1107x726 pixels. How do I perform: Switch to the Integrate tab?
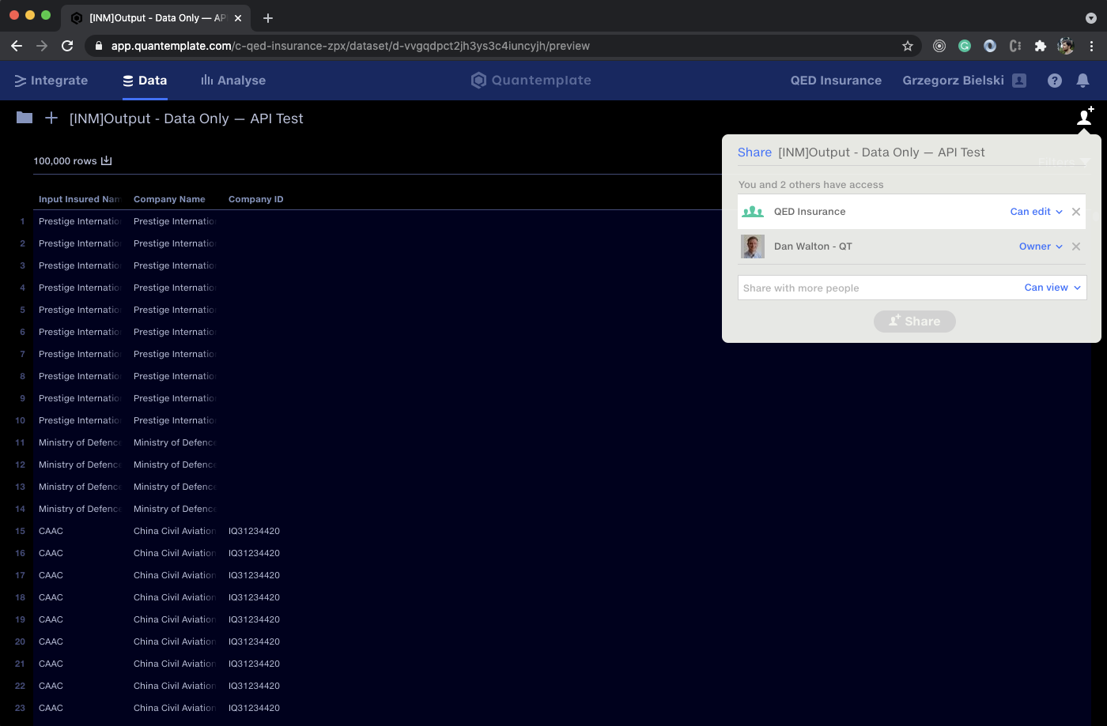tap(51, 81)
